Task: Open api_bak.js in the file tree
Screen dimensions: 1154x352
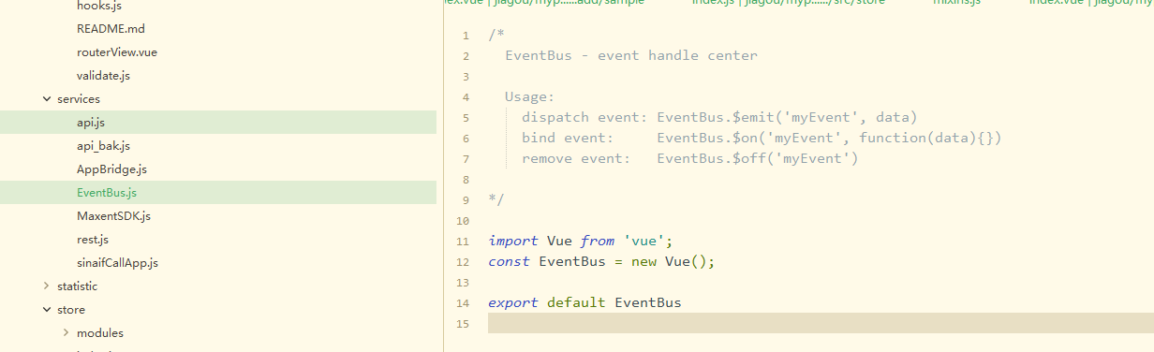Action: 103,145
